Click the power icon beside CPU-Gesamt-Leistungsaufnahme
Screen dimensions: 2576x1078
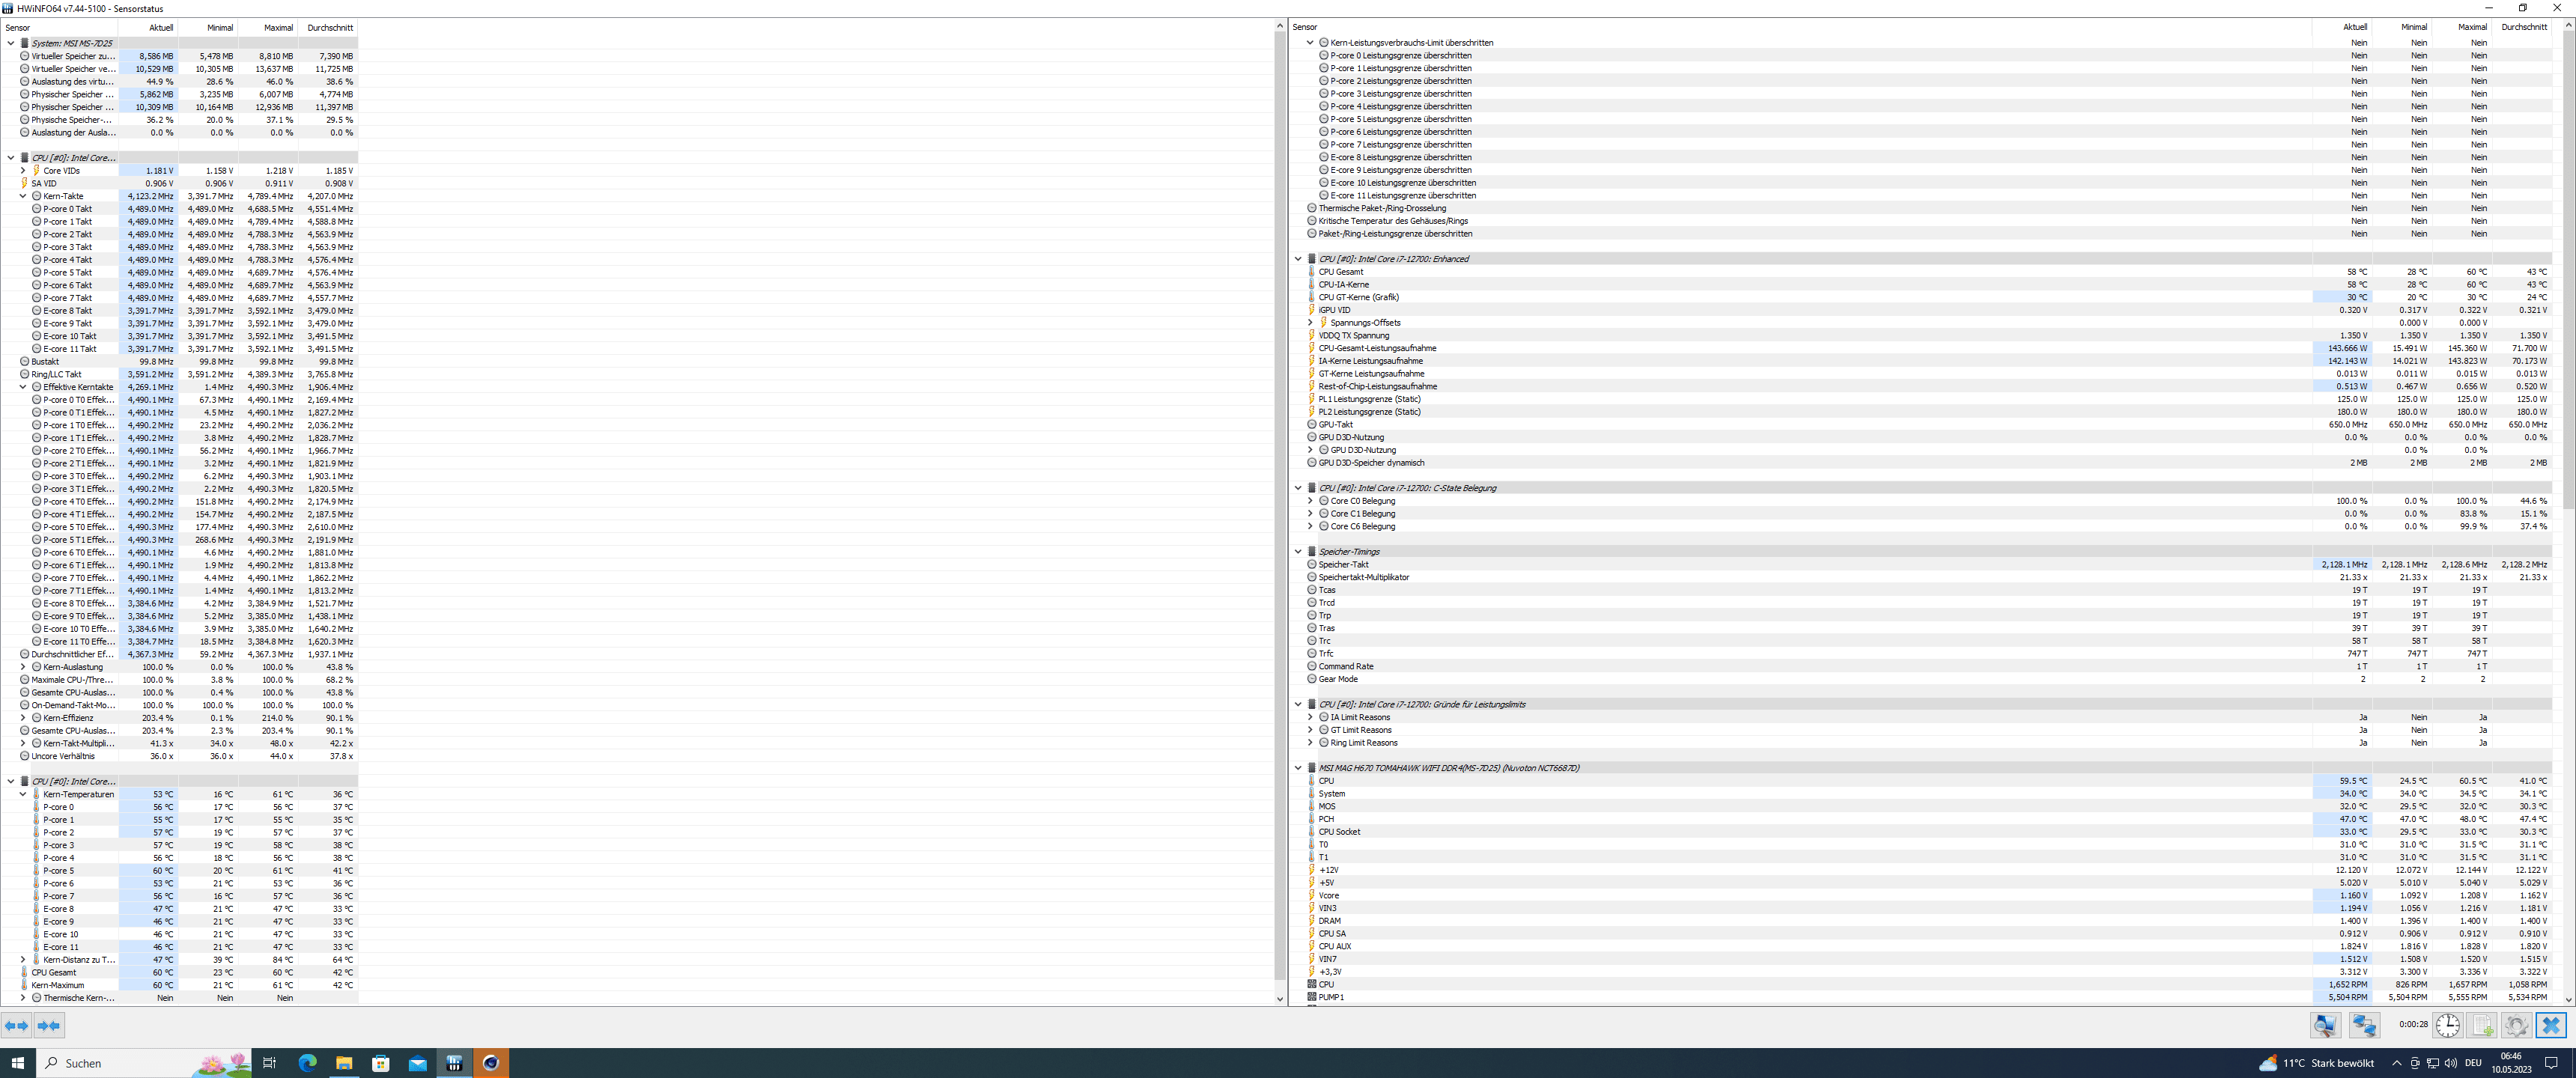click(x=1312, y=348)
